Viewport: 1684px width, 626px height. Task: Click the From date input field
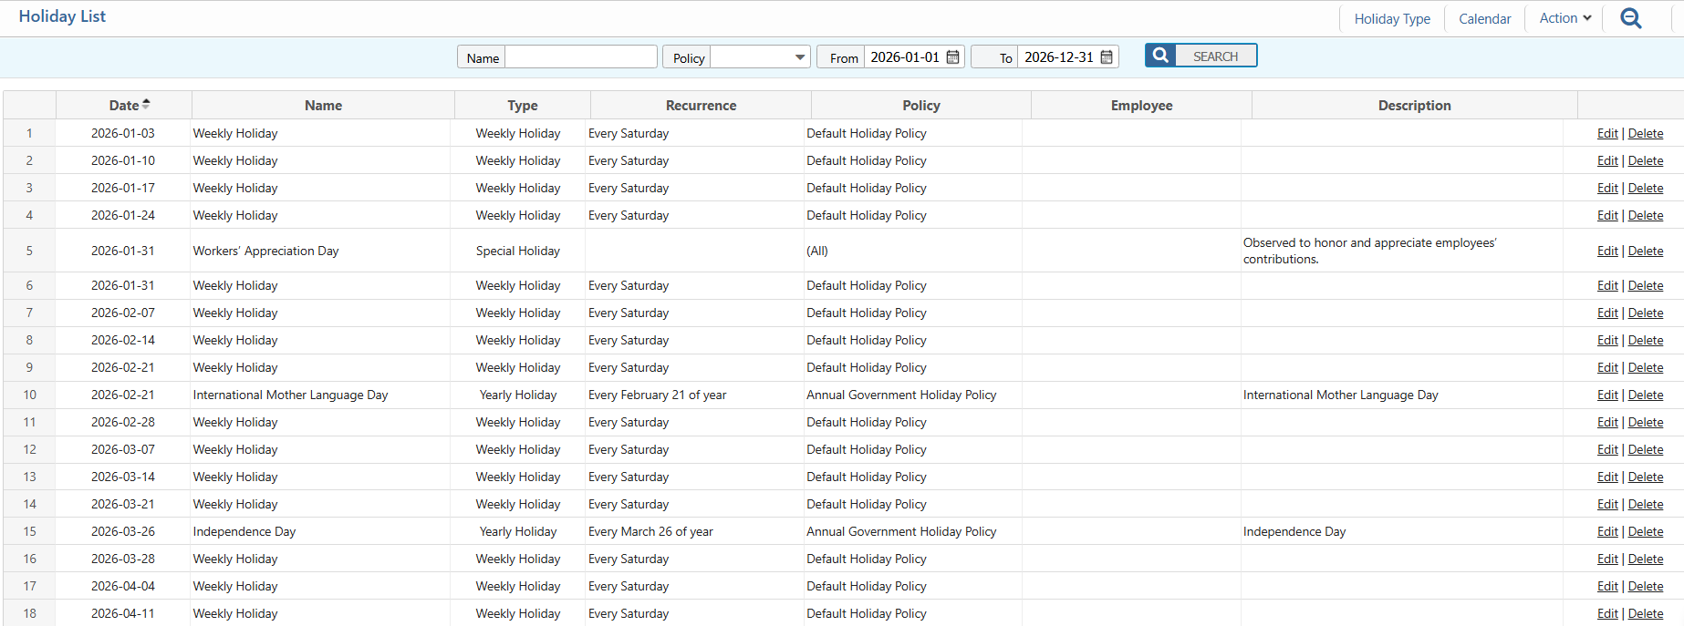click(904, 57)
